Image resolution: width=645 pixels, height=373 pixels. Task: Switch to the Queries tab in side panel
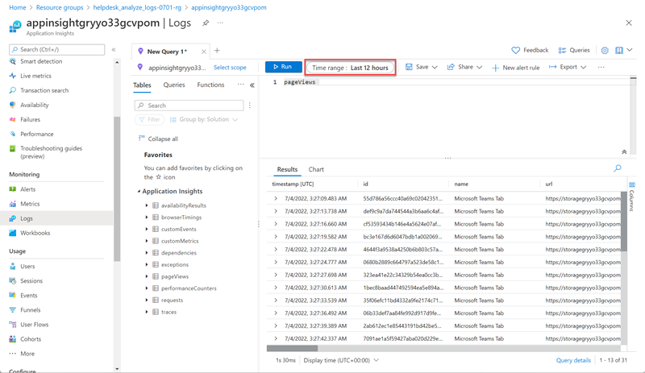[x=174, y=85]
